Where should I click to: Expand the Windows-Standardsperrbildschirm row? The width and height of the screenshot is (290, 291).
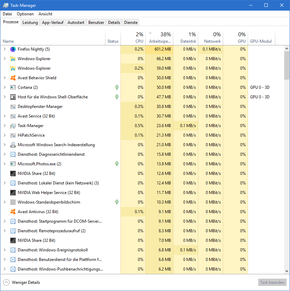[x=5, y=202]
